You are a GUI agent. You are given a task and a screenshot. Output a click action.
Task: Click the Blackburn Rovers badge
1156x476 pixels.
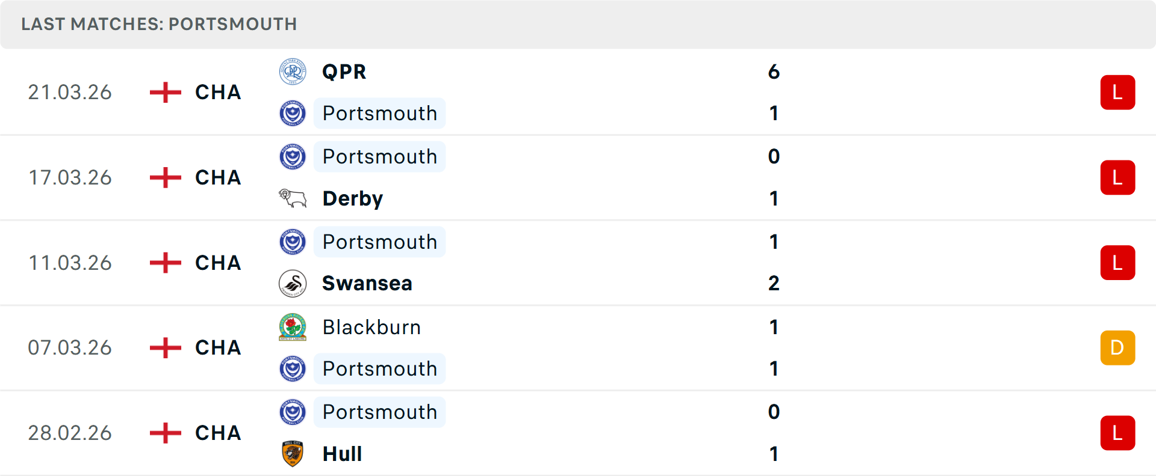(293, 327)
